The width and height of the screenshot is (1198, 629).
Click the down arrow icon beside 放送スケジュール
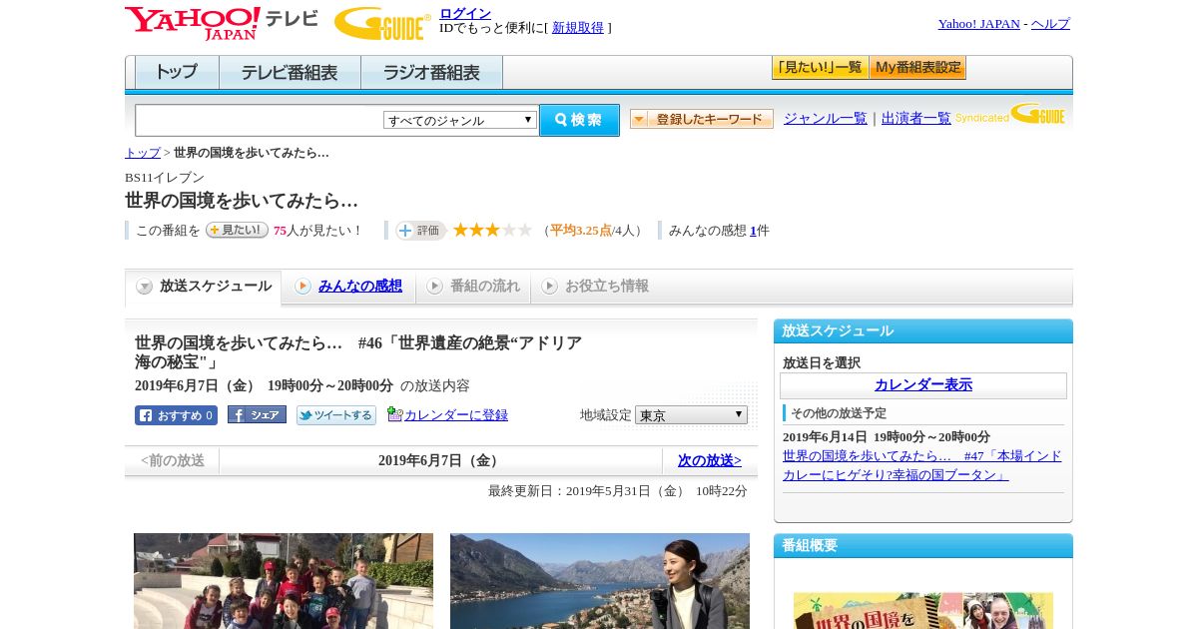[x=145, y=287]
